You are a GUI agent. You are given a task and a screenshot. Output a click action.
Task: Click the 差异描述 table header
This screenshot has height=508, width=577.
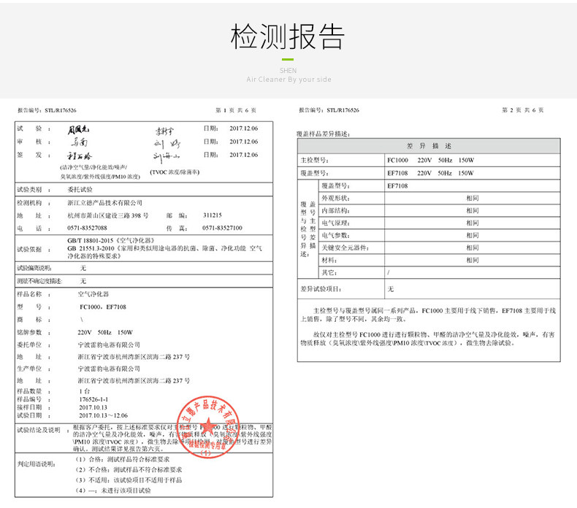[429, 146]
